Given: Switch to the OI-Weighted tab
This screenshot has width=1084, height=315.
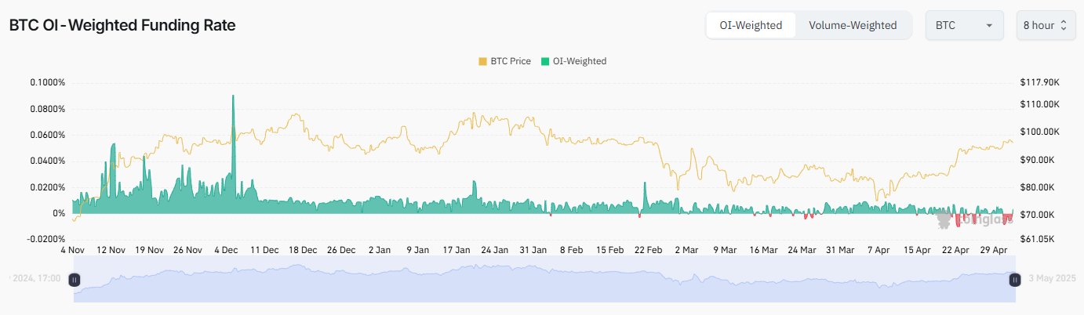Looking at the screenshot, I should tap(751, 25).
